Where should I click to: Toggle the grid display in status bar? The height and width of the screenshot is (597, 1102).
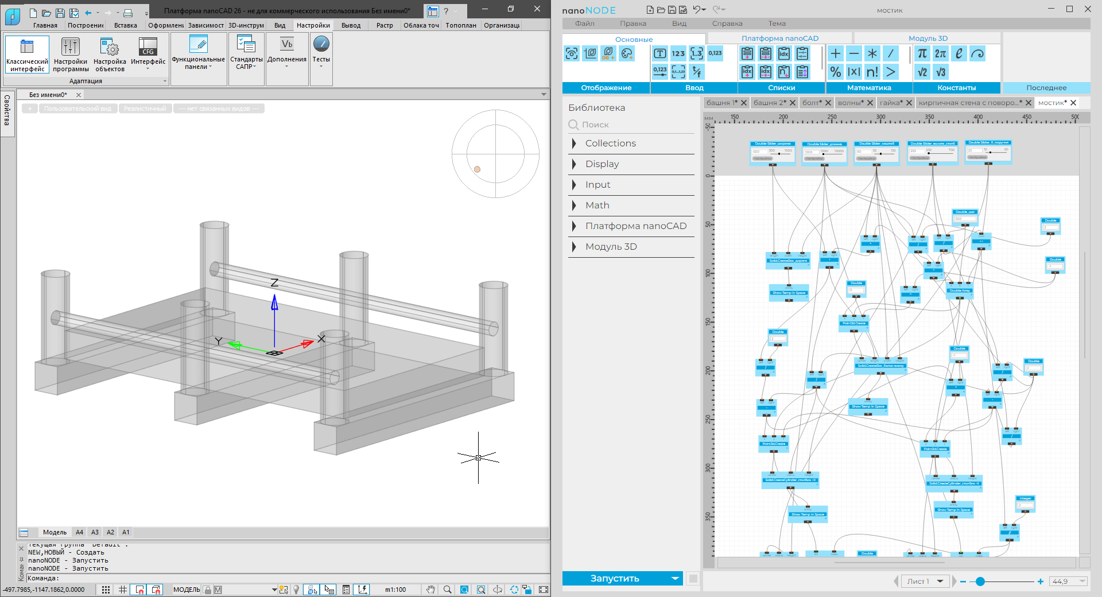[123, 590]
